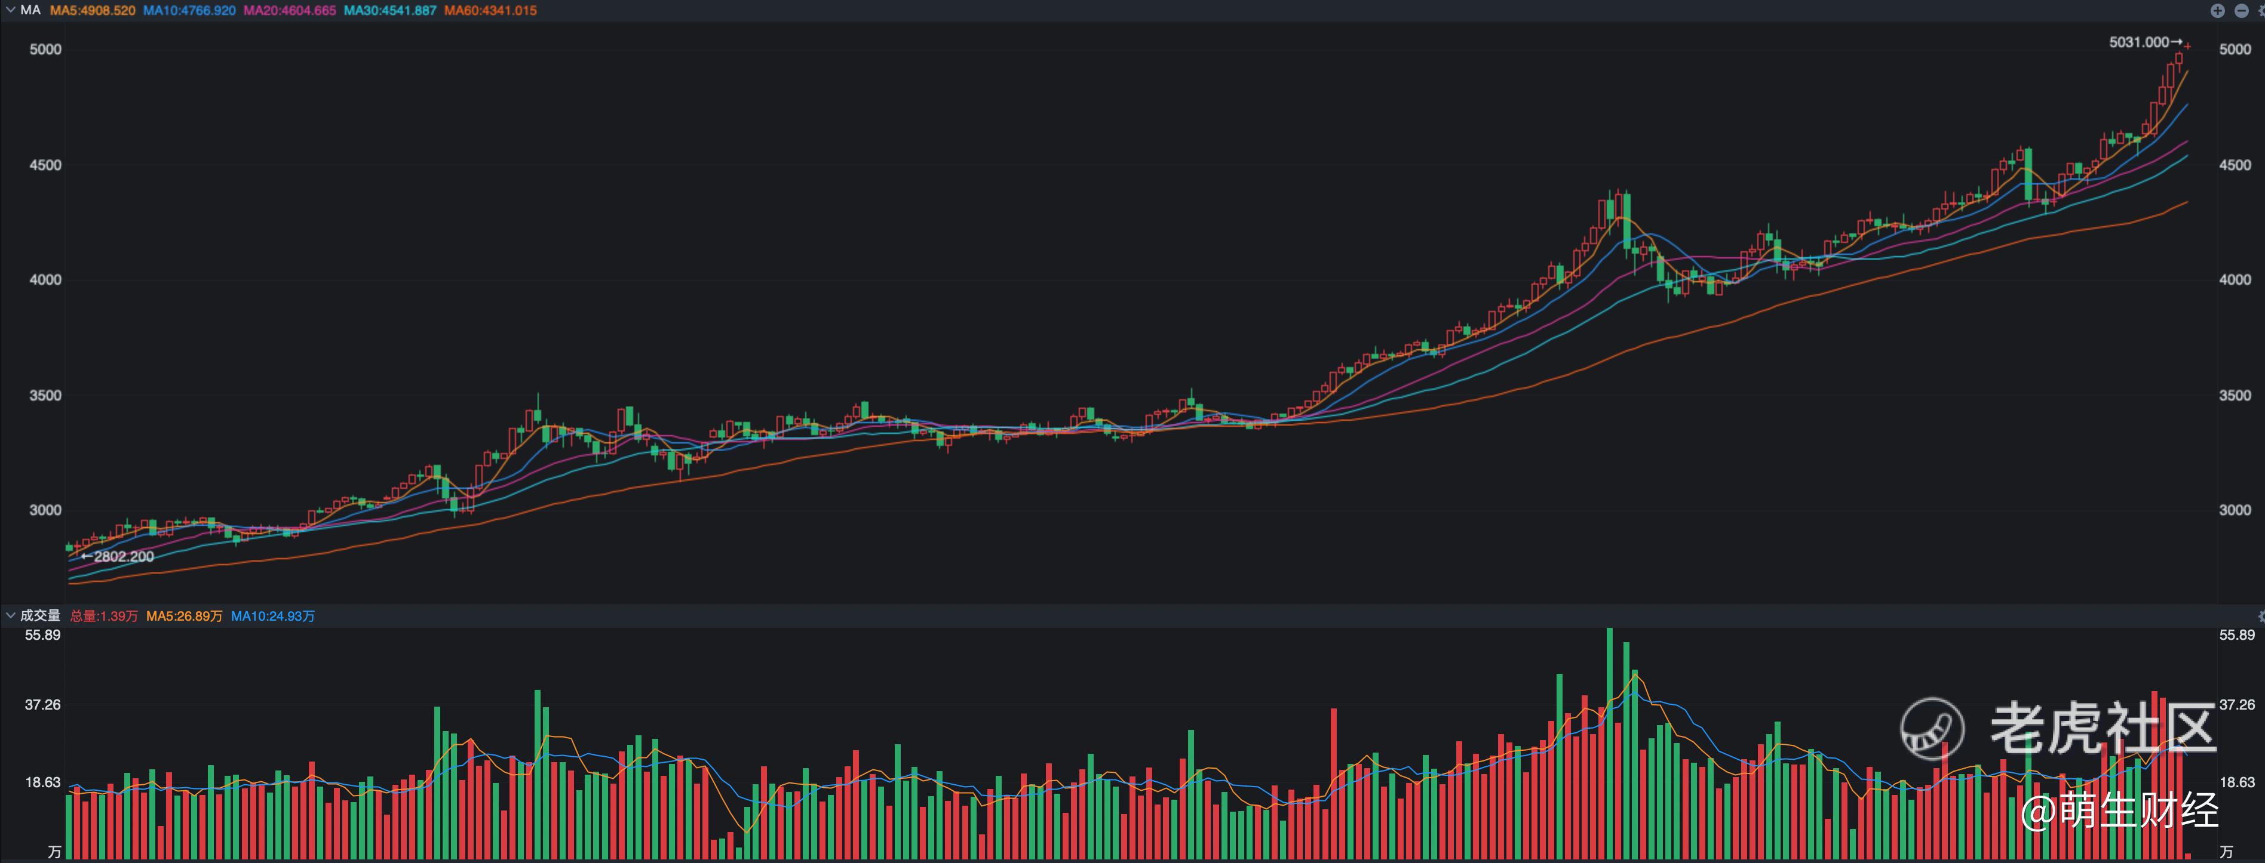2265x863 pixels.
Task: Click the MA60:4341.015 orange-red label
Action: pos(490,11)
